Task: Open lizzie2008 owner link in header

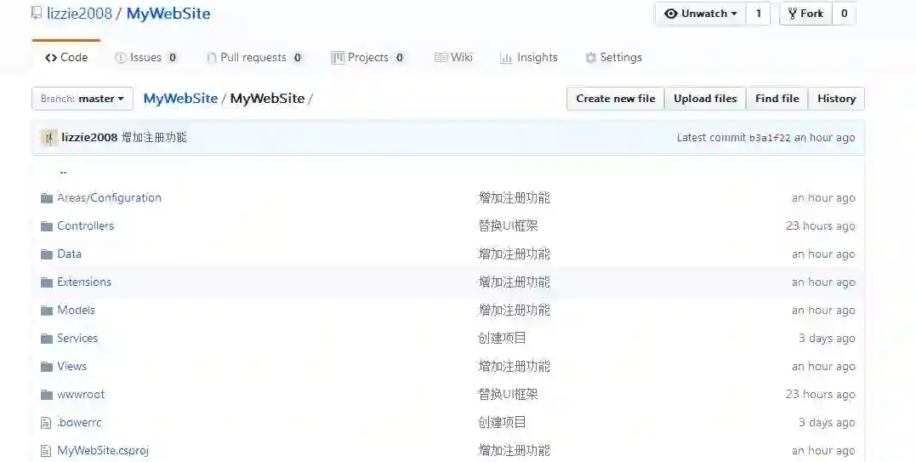Action: pos(79,14)
